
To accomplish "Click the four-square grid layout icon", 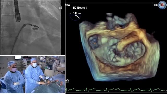I will (x=60, y=8).
